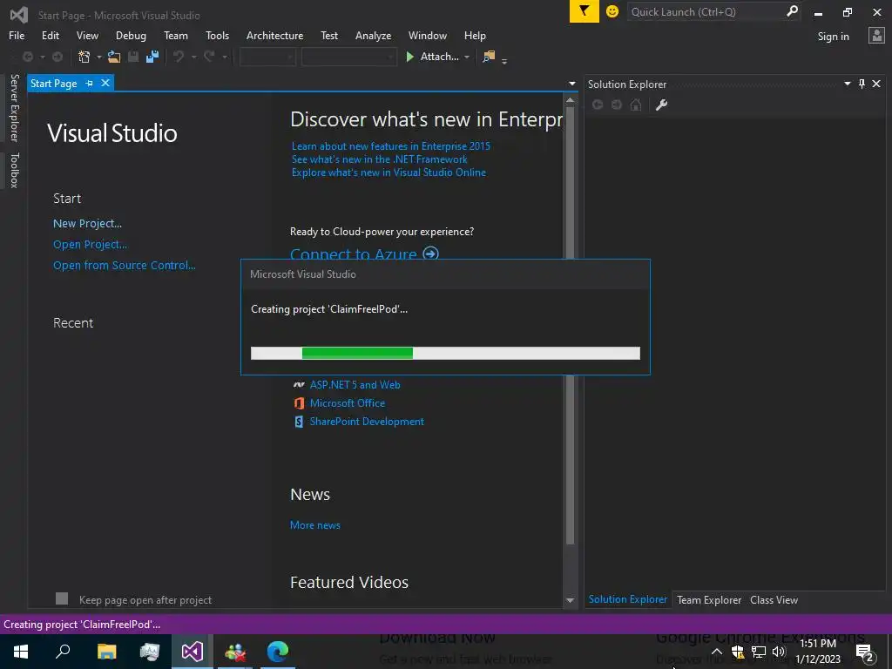Open the Attach button dropdown arrow
The height and width of the screenshot is (669, 892).
tap(467, 57)
